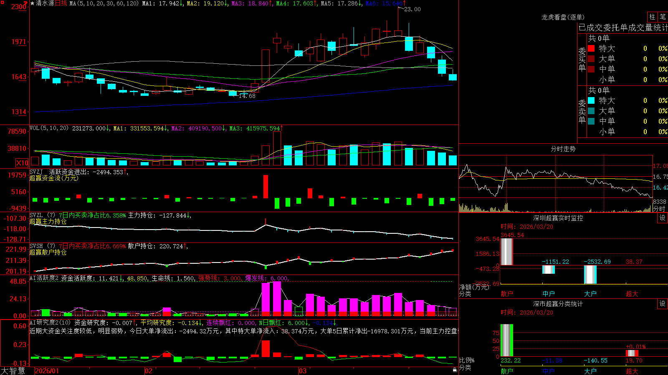Click the SVZJ indicator label

36,172
